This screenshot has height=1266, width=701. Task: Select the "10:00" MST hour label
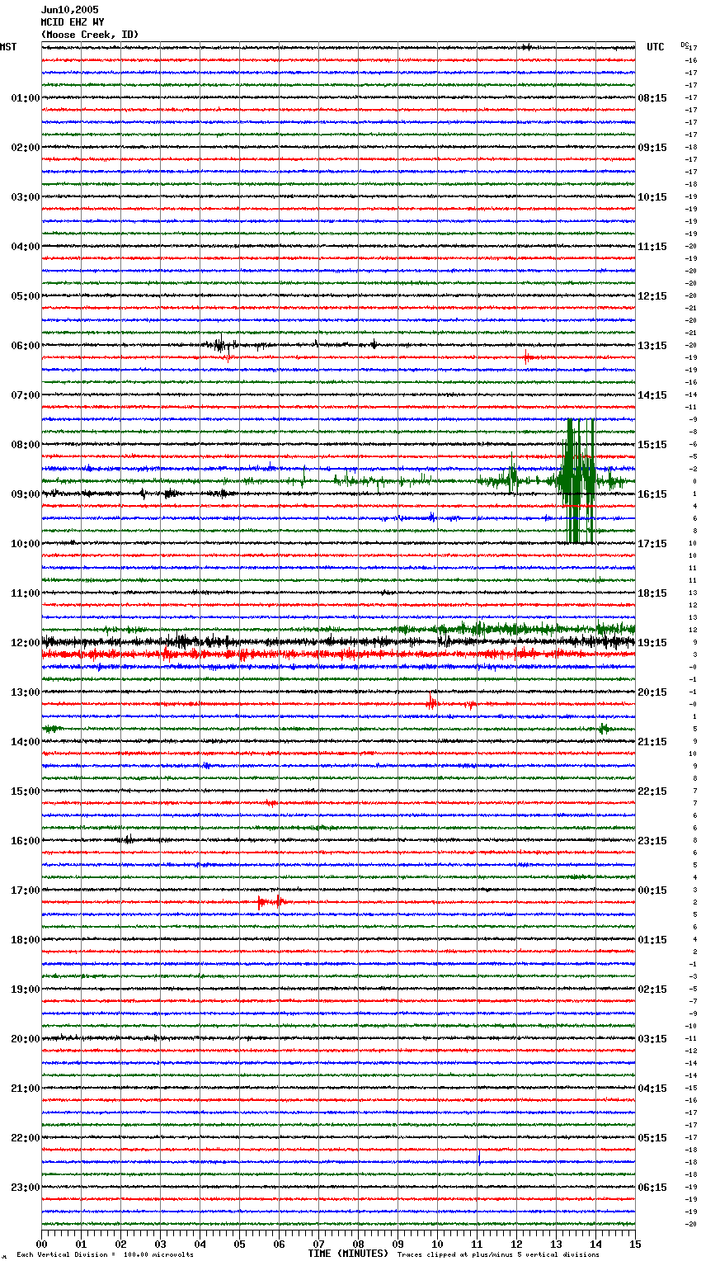coord(25,544)
